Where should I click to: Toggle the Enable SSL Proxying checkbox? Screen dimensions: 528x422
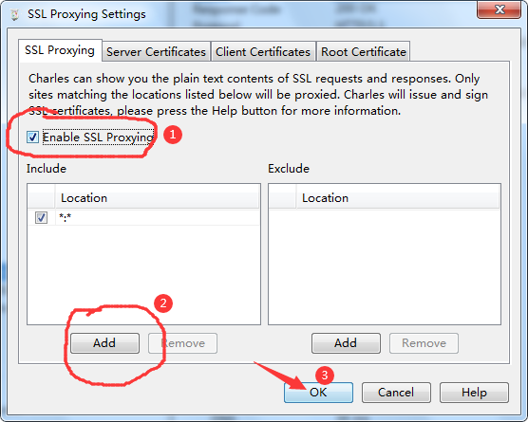(x=32, y=138)
